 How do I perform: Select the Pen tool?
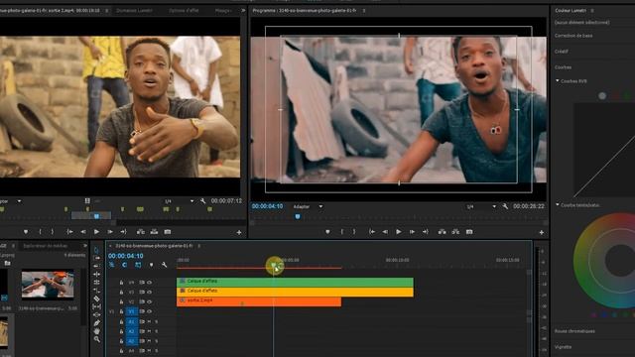click(x=96, y=323)
